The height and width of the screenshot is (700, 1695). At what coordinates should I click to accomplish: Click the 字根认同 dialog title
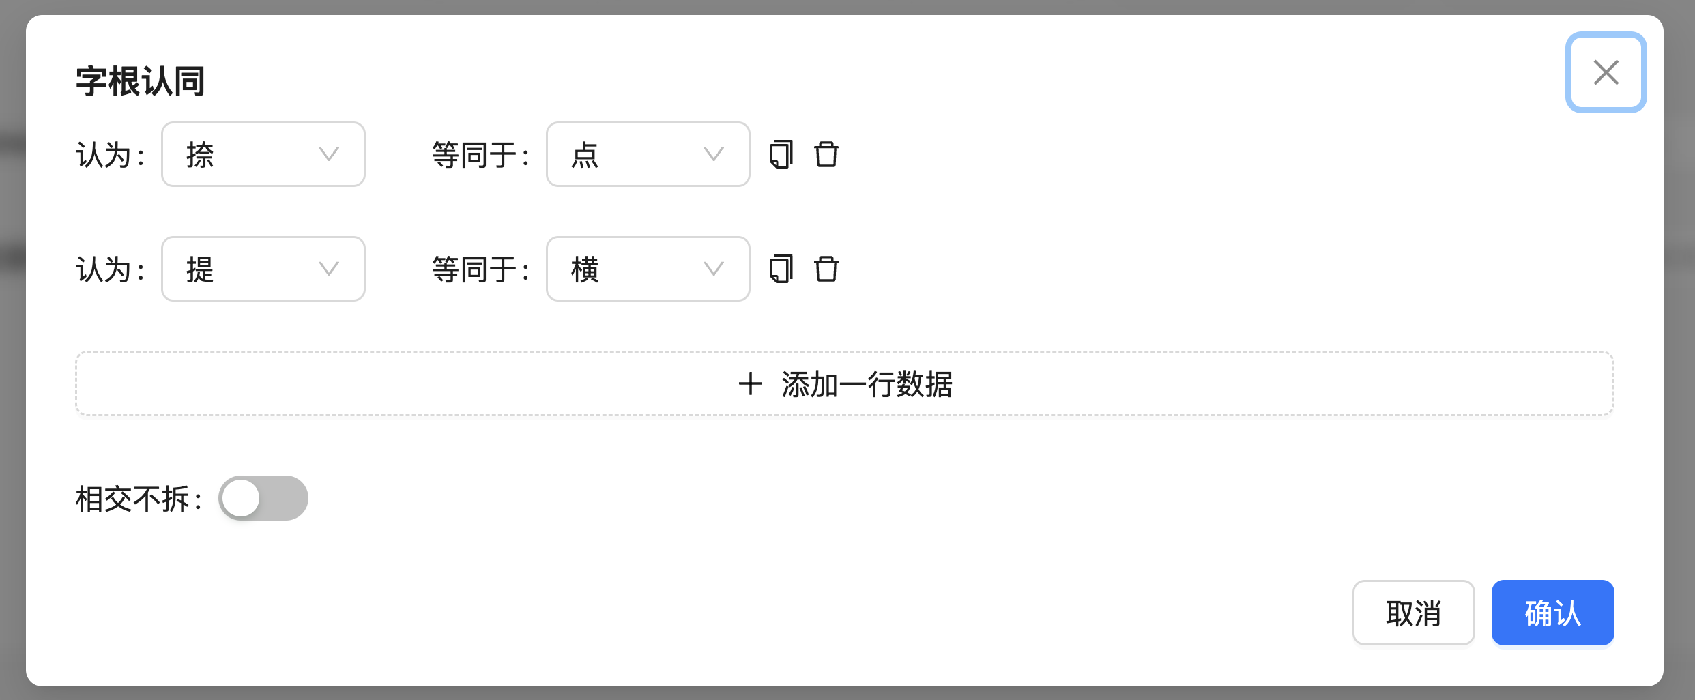[x=141, y=81]
